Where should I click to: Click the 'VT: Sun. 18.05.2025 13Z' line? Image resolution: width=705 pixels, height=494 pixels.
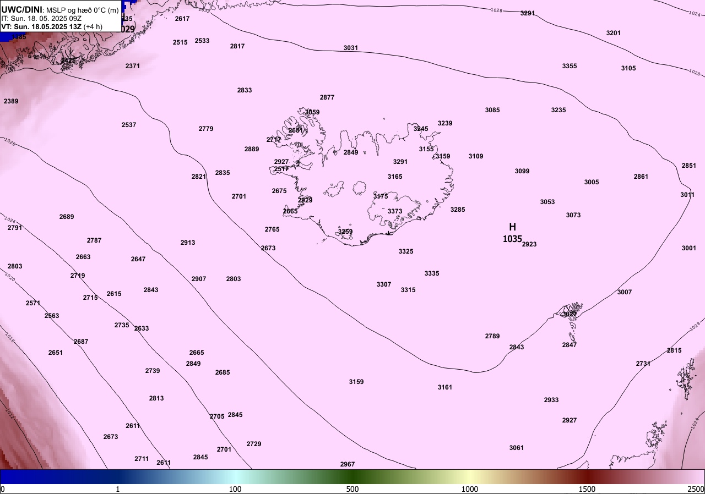41,26
